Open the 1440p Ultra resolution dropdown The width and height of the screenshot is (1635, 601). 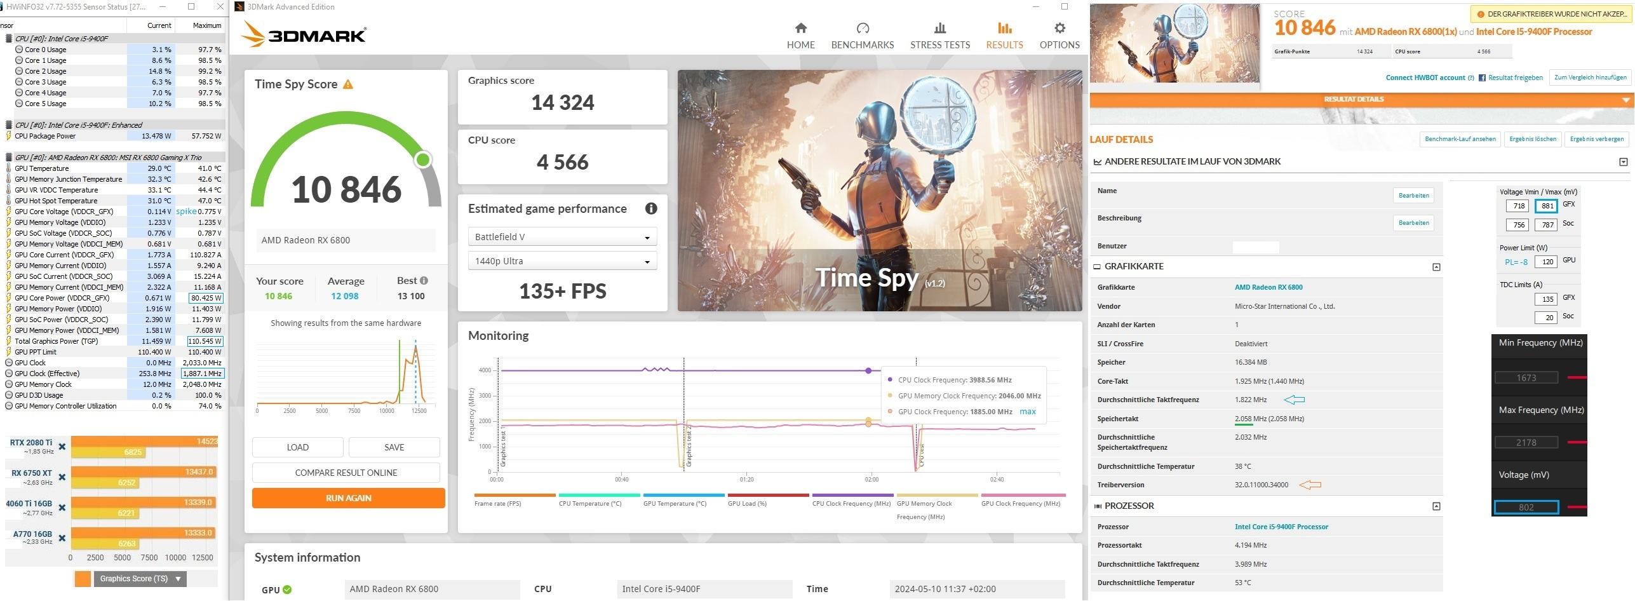(x=562, y=261)
